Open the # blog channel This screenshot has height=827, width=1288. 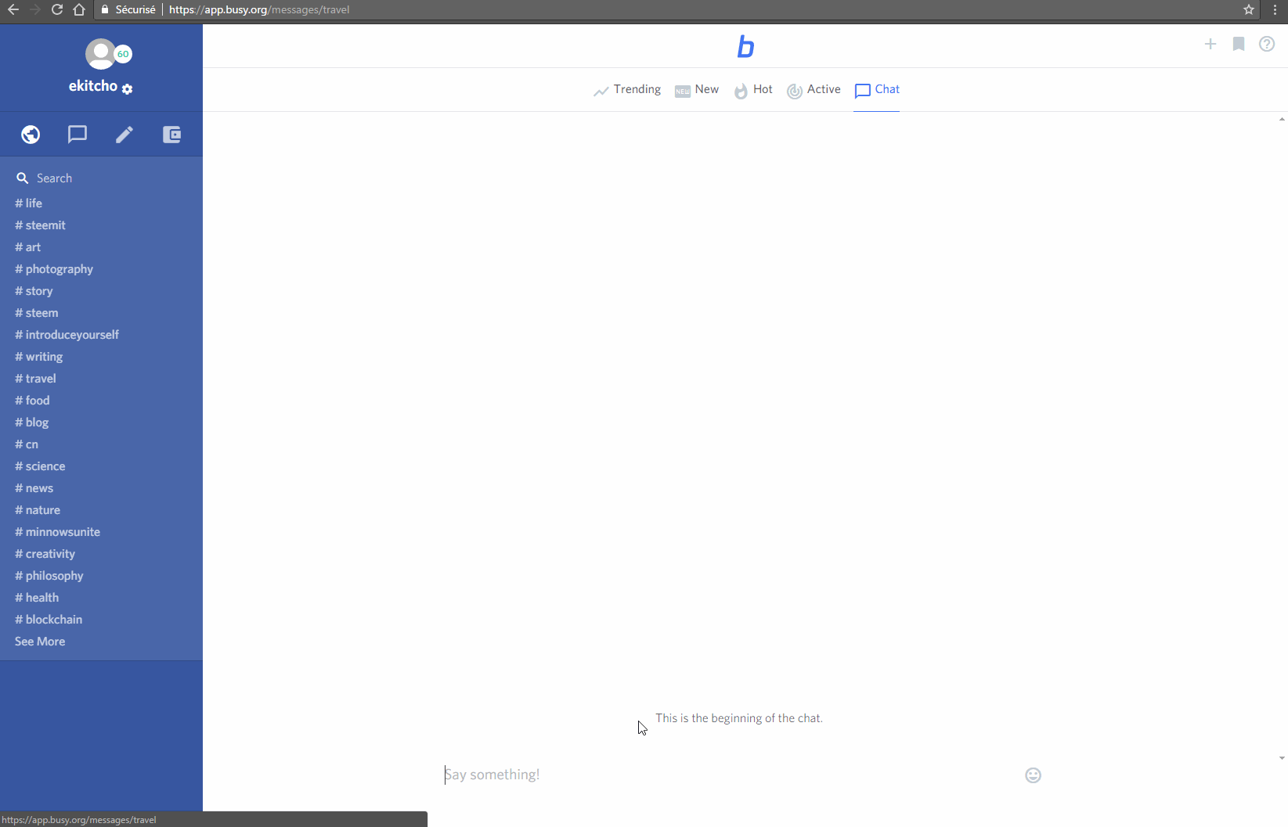31,422
